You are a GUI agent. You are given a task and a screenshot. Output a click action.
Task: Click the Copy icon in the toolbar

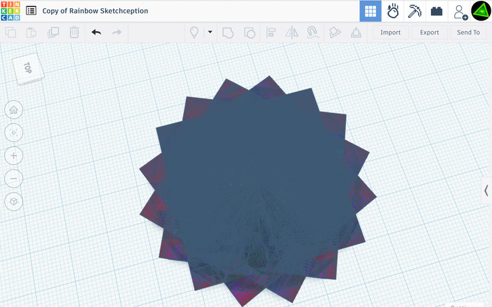pyautogui.click(x=11, y=33)
